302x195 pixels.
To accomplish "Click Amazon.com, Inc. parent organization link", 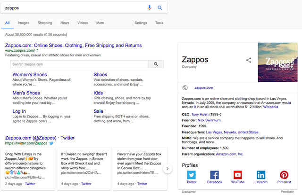I will pos(230,154).
